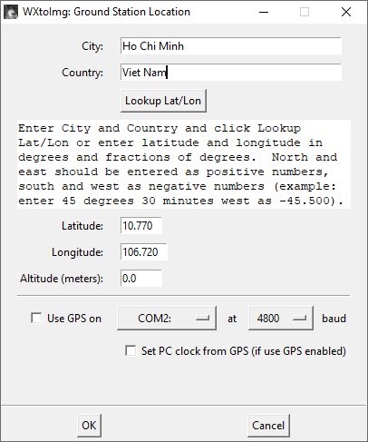
Task: Confirm the dialog with OK
Action: pos(89,426)
